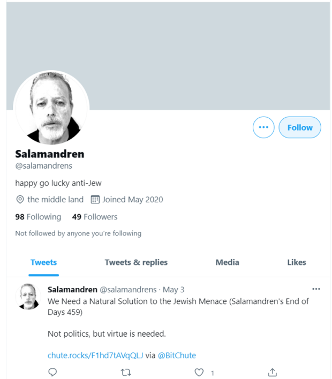The width and height of the screenshot is (332, 379).
Task: Open profile more options circle button
Action: (x=263, y=127)
